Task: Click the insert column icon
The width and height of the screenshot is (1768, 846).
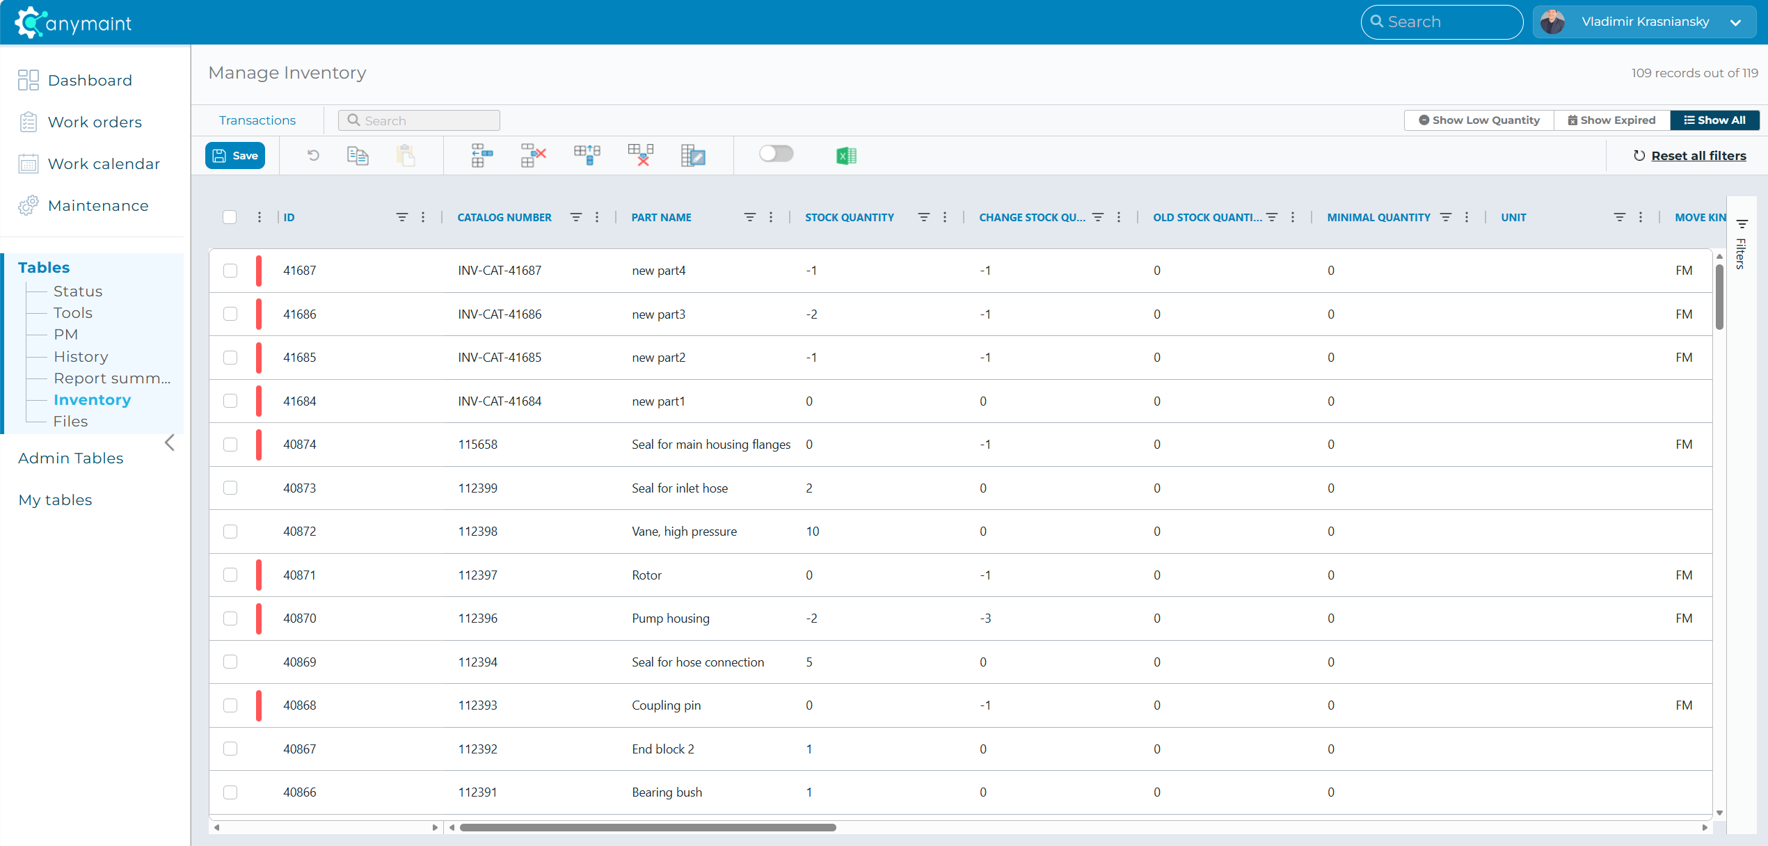Action: coord(587,155)
